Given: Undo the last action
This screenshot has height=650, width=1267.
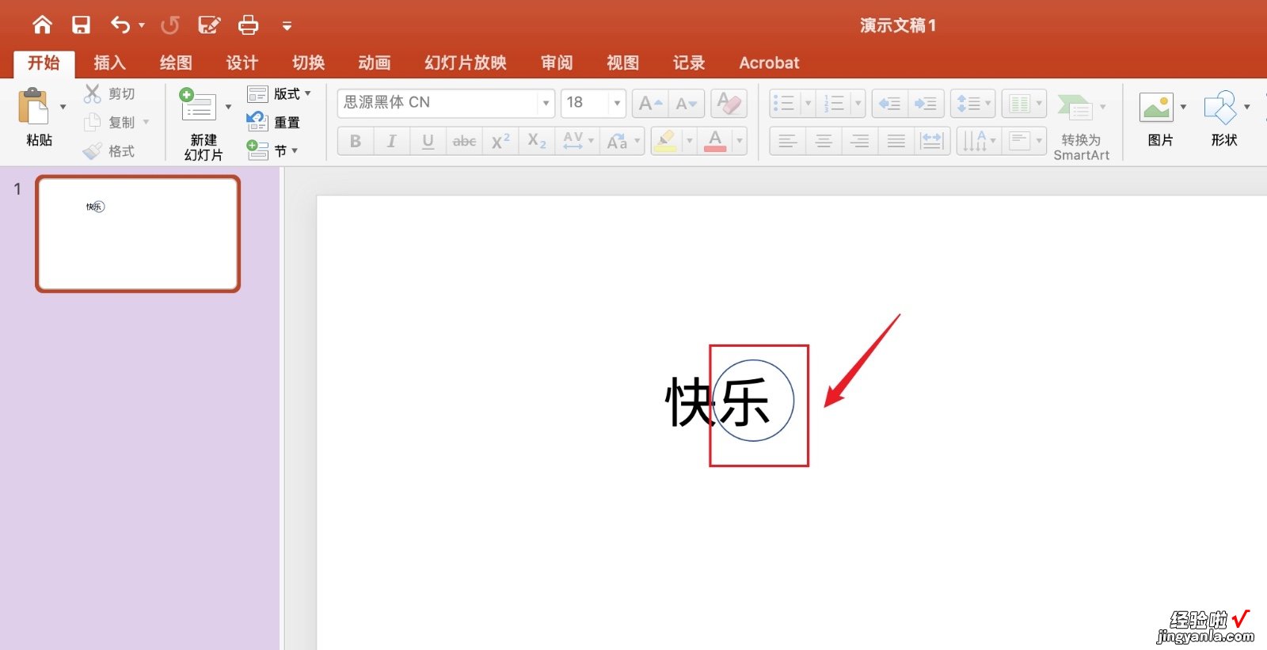Looking at the screenshot, I should pos(120,25).
